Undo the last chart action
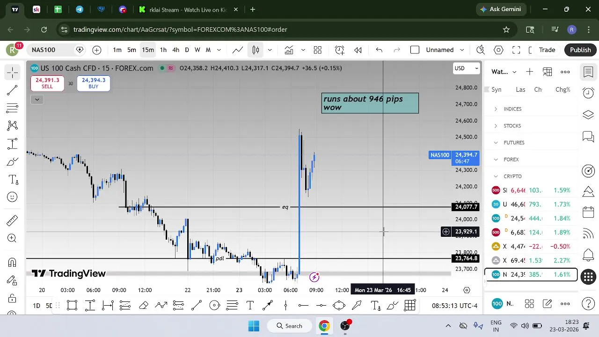 click(x=379, y=50)
